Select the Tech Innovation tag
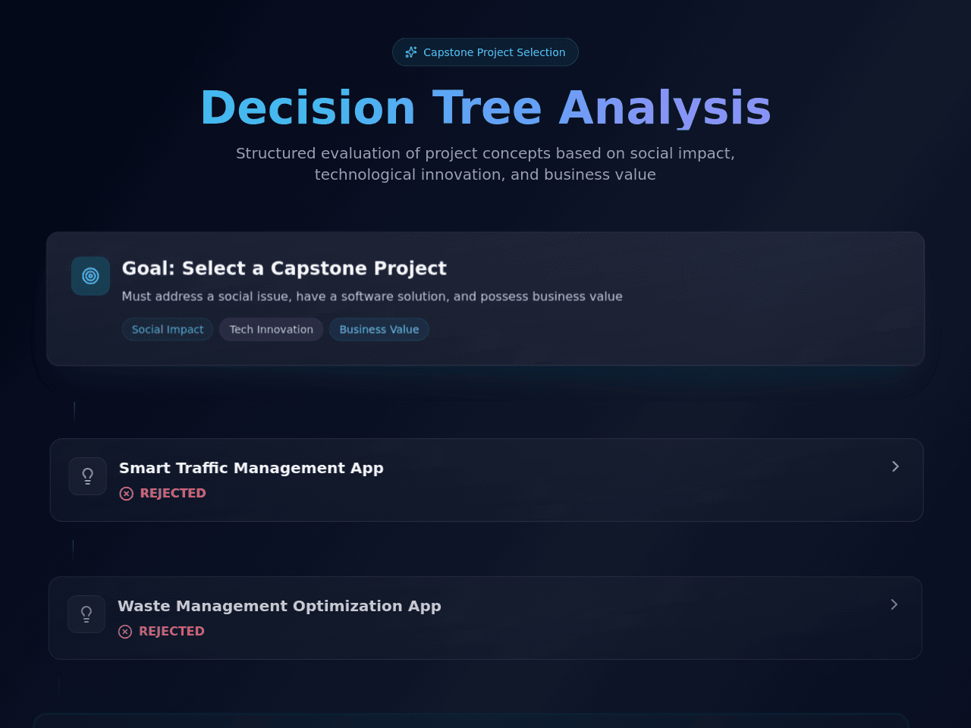971x728 pixels. point(272,330)
